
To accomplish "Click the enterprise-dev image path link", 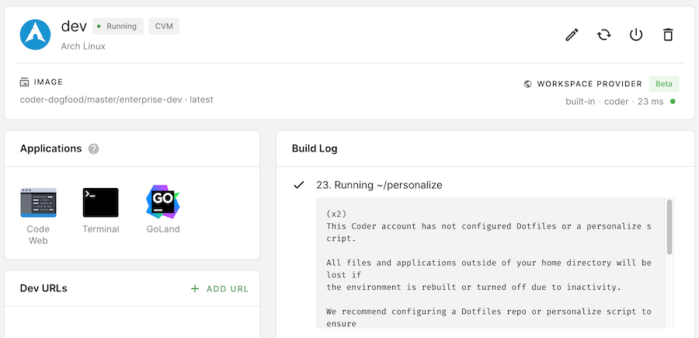I will [x=116, y=99].
